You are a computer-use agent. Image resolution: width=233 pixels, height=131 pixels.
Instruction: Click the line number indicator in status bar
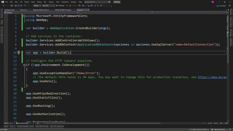click(x=210, y=123)
